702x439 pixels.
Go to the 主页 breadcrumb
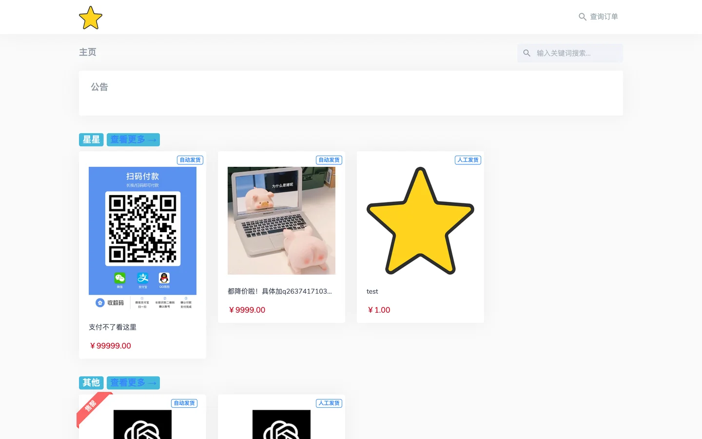pyautogui.click(x=88, y=52)
